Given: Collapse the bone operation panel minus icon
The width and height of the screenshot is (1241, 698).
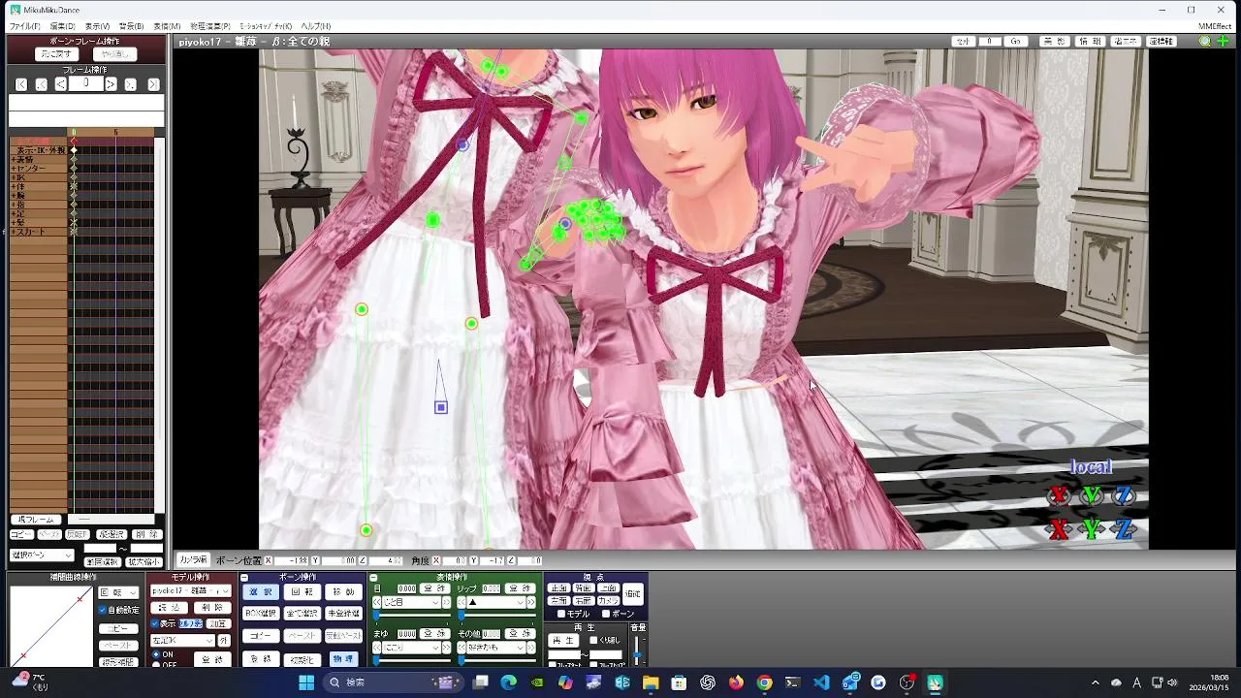Looking at the screenshot, I should coord(244,578).
